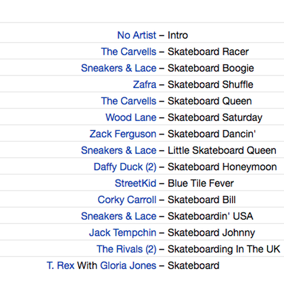Open the Corky Carroll artist link
The width and height of the screenshot is (284, 284).
pyautogui.click(x=127, y=200)
